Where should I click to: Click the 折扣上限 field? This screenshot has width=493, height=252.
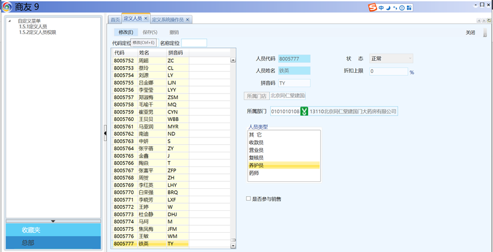[x=389, y=71]
